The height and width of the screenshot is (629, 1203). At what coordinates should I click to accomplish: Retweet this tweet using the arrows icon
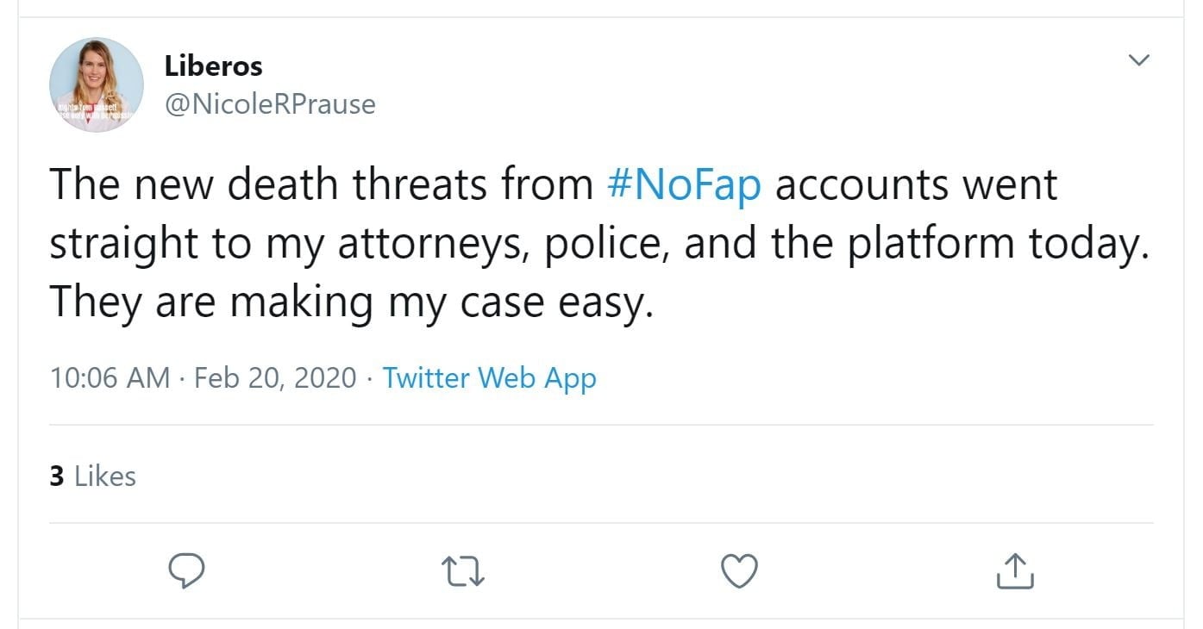tap(463, 570)
